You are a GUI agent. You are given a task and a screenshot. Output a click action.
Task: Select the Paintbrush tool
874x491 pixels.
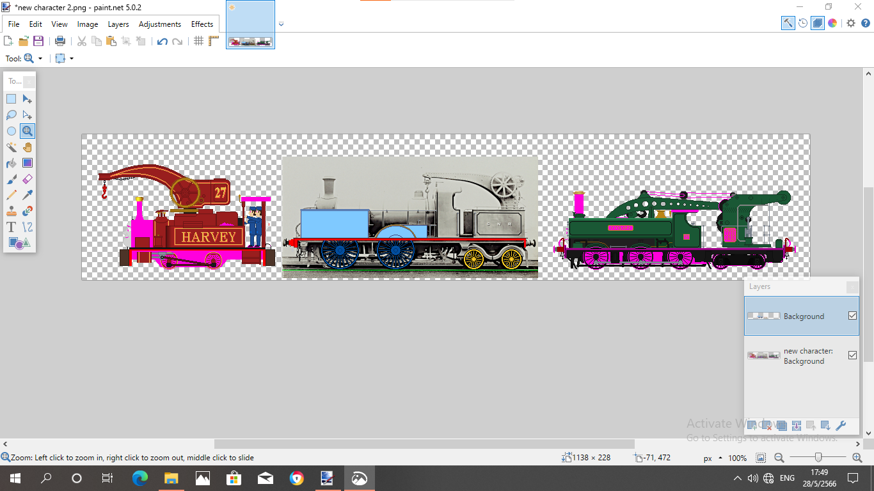pos(12,179)
